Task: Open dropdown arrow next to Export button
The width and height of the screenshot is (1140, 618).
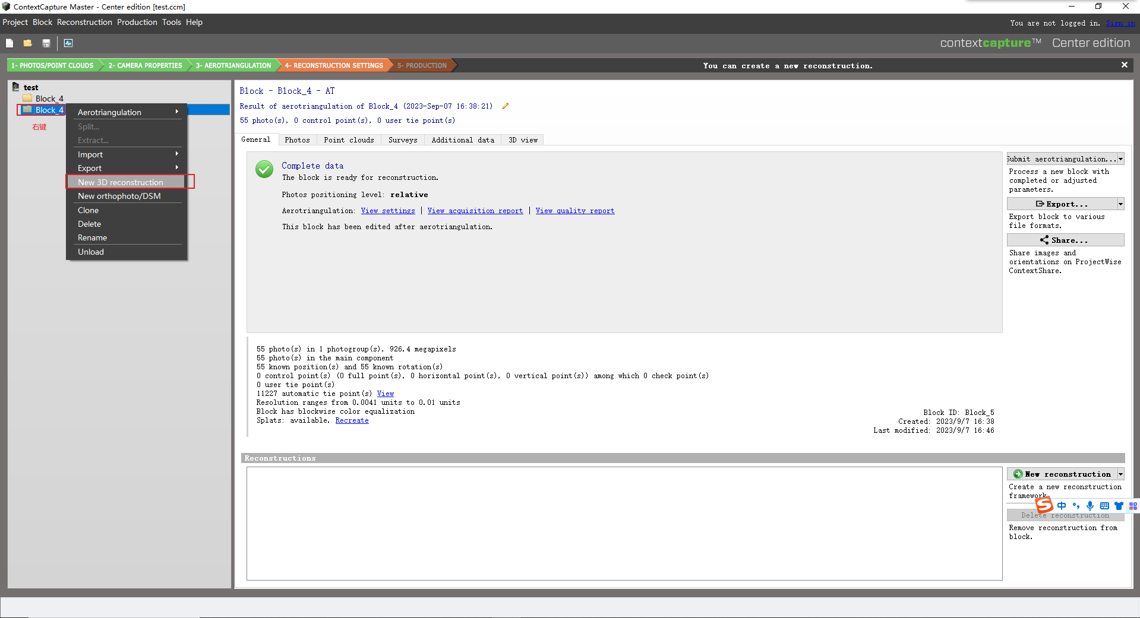Action: tap(1121, 204)
